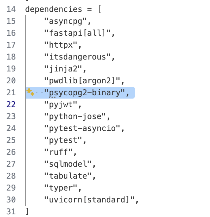Click line number 22 in the gutter
The width and height of the screenshot is (210, 217).
point(11,104)
